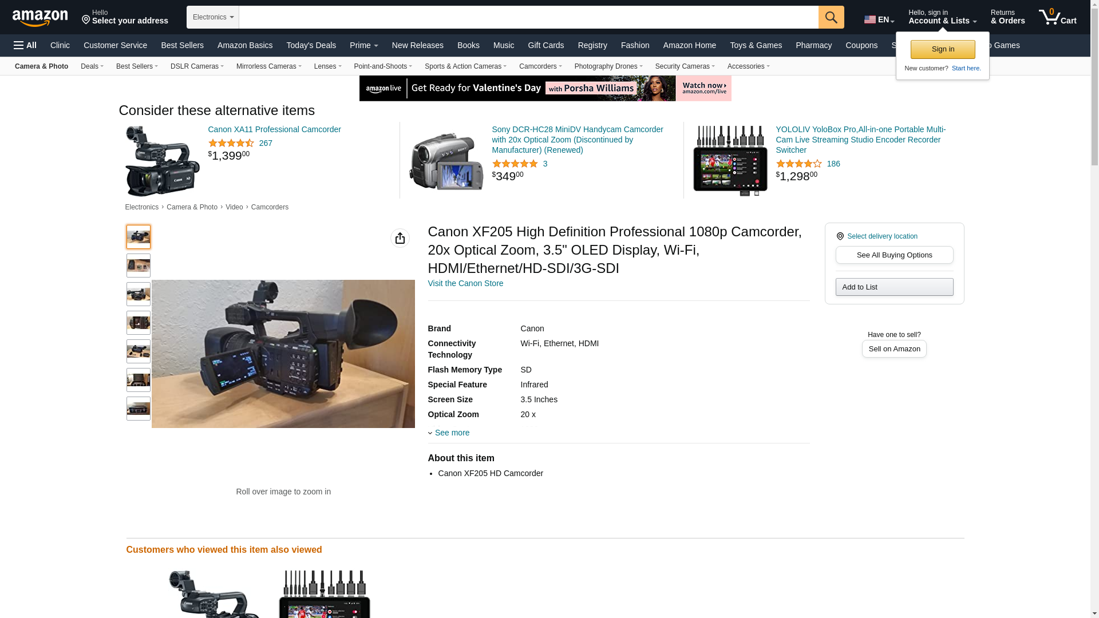Image resolution: width=1099 pixels, height=618 pixels.
Task: Click the language flag EN selector
Action: [879, 19]
